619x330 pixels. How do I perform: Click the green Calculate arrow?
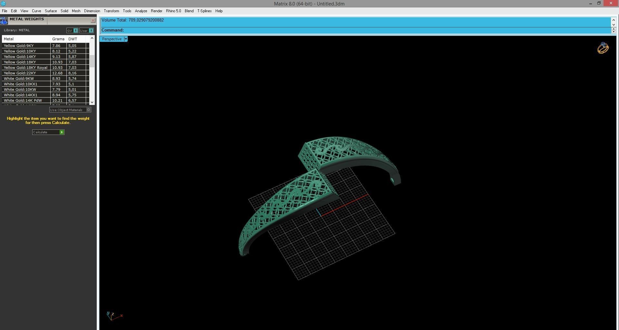(62, 132)
